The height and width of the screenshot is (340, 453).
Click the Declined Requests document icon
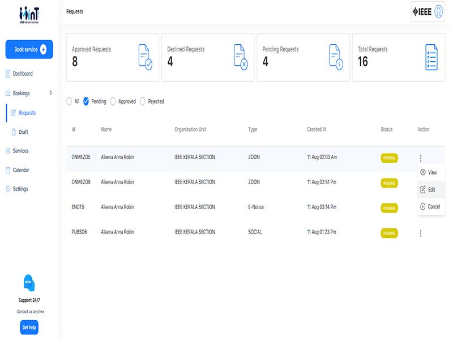[x=241, y=57]
